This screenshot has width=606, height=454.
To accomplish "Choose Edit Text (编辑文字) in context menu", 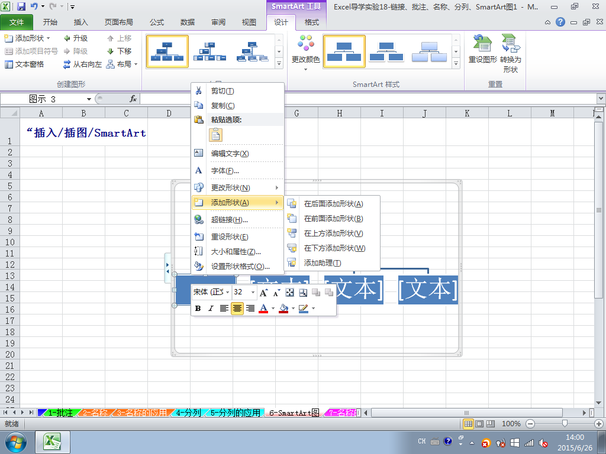I will point(238,153).
